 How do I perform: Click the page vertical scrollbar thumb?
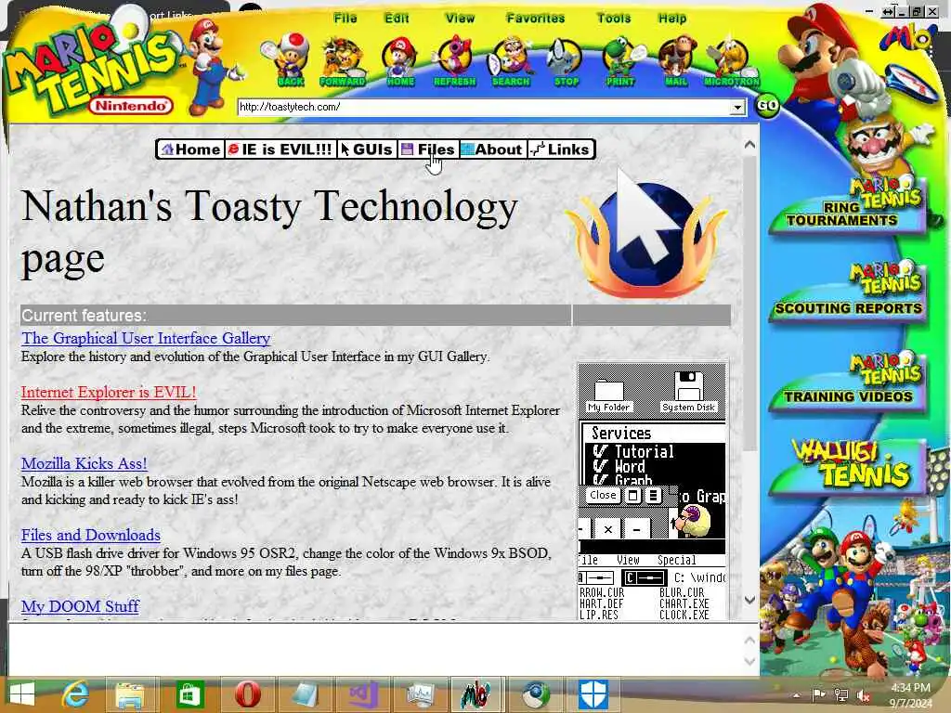pyautogui.click(x=749, y=304)
